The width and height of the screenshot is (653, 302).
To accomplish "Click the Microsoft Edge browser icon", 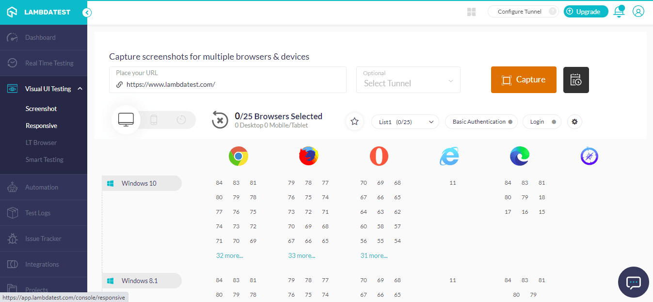I will tap(519, 156).
